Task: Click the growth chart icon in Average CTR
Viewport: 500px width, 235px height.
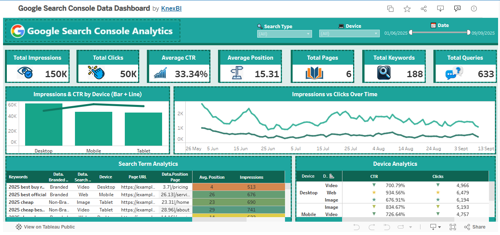Action: pyautogui.click(x=160, y=73)
